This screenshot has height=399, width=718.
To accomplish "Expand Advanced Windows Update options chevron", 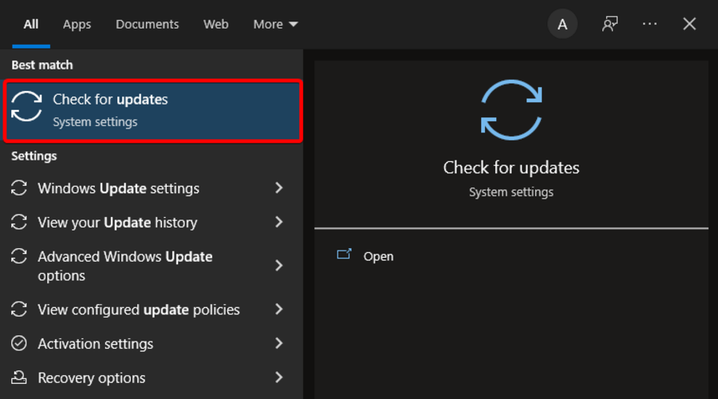I will tap(279, 266).
